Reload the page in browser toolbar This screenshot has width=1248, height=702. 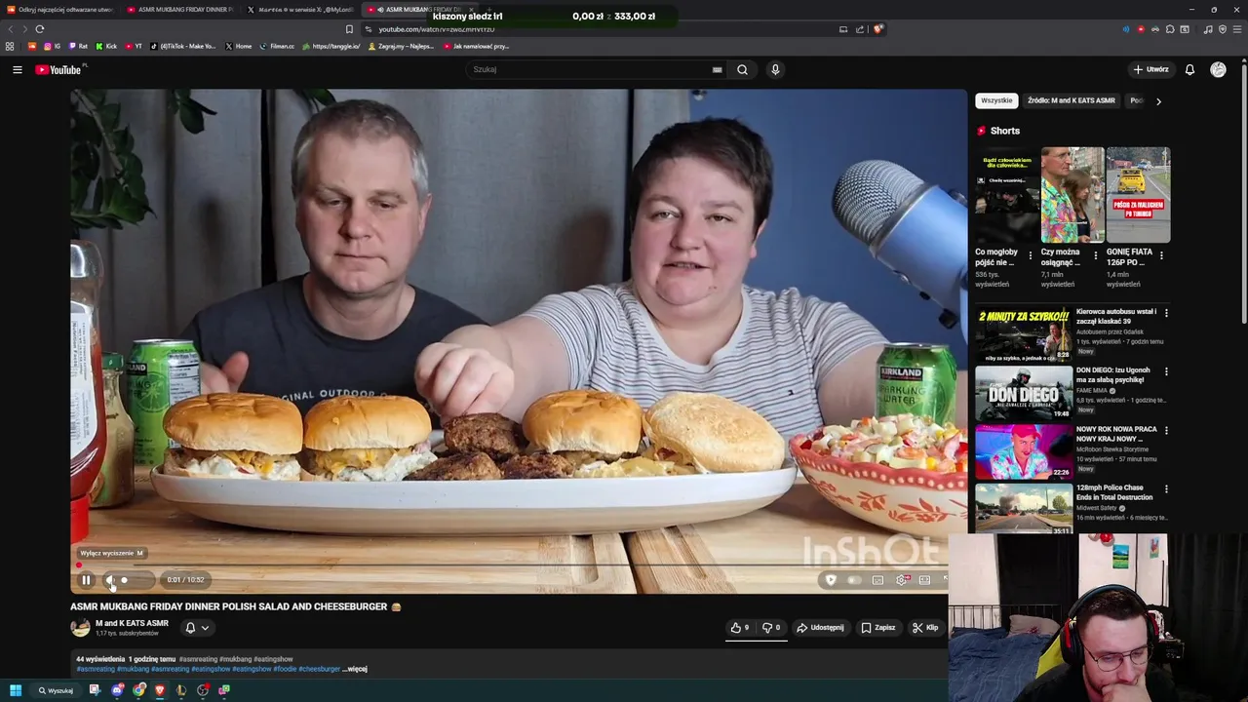40,29
